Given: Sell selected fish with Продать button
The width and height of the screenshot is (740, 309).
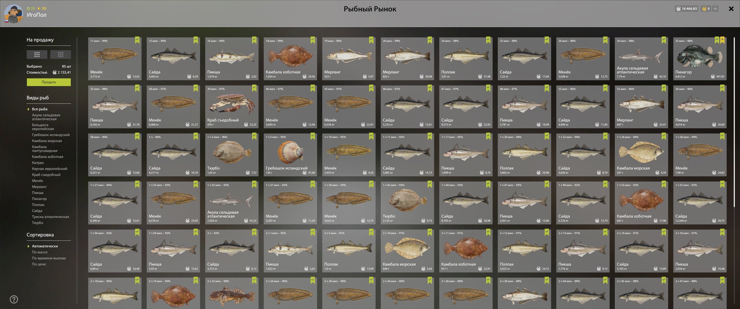Looking at the screenshot, I should 49,82.
